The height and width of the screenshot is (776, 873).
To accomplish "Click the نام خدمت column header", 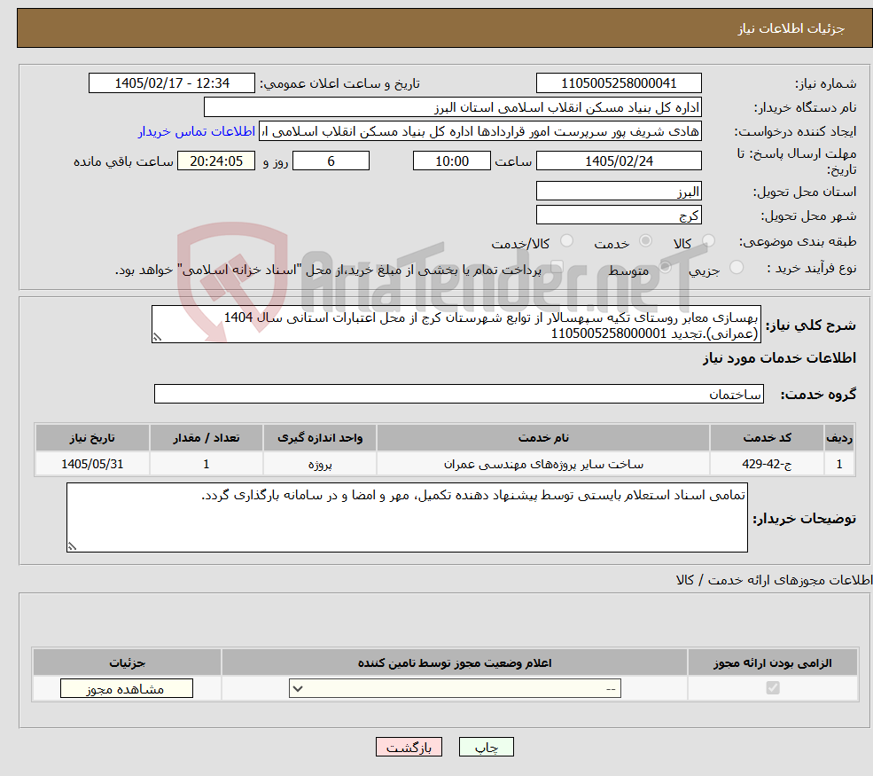I will (x=543, y=438).
